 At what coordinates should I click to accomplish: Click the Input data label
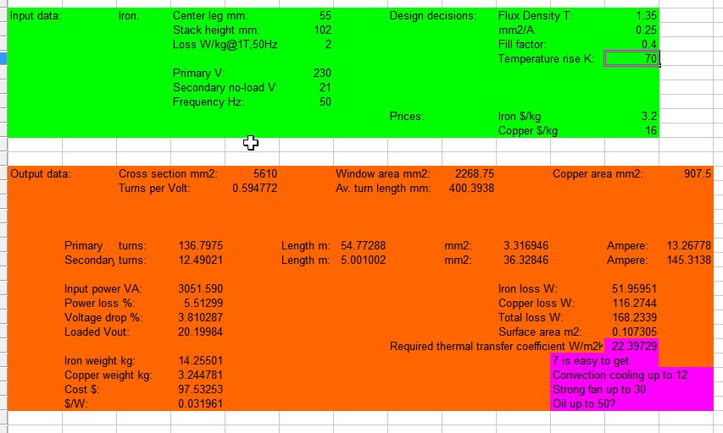[x=36, y=15]
